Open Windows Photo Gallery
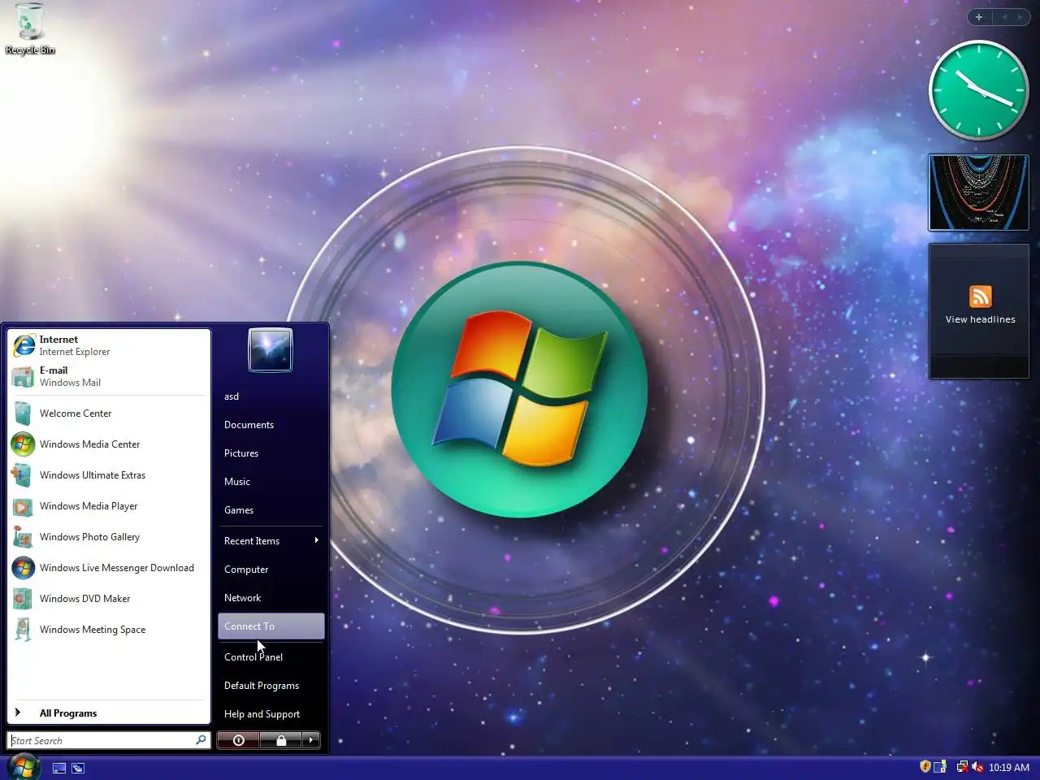1040x780 pixels. coord(109,537)
